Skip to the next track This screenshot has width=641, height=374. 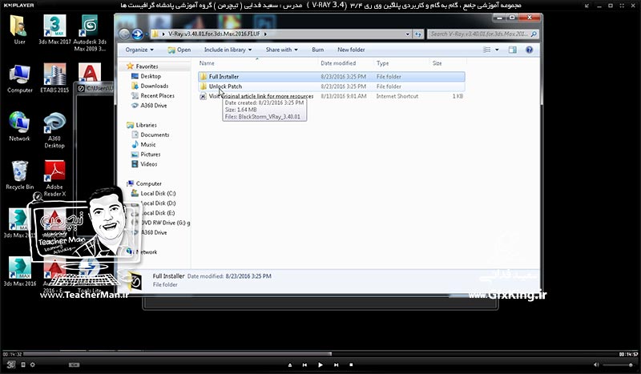point(336,364)
